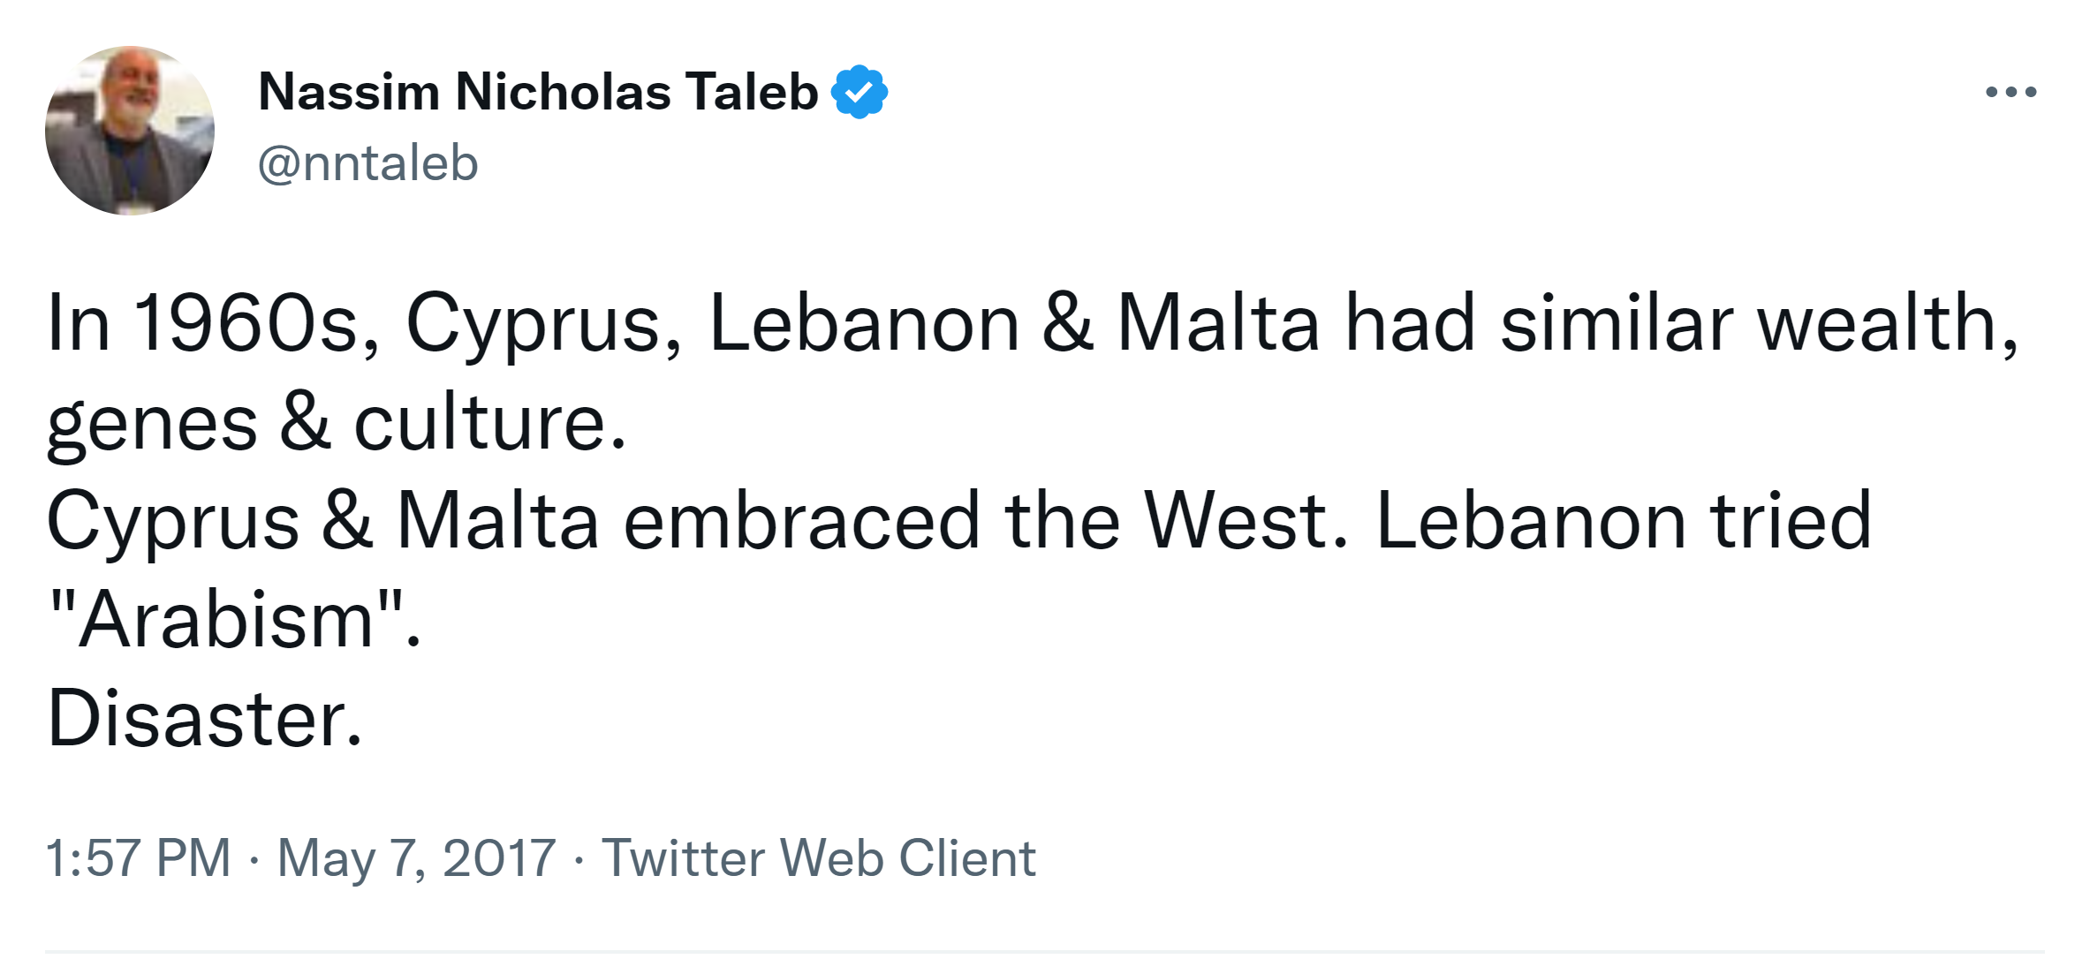Image resolution: width=2090 pixels, height=974 pixels.
Task: Click the blue verified badge icon
Action: pos(859,92)
